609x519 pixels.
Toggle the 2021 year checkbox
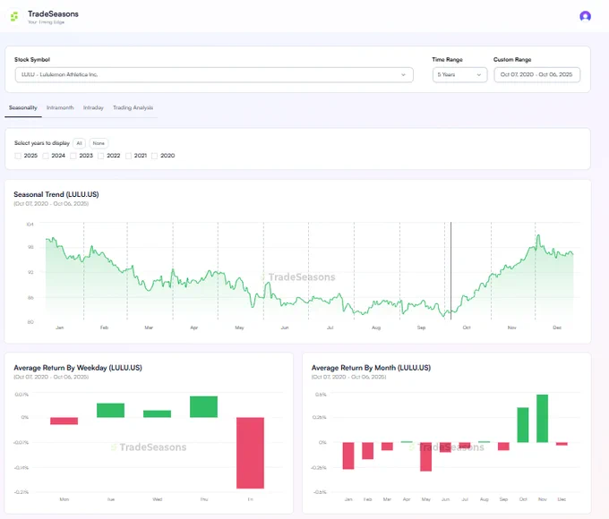(128, 156)
